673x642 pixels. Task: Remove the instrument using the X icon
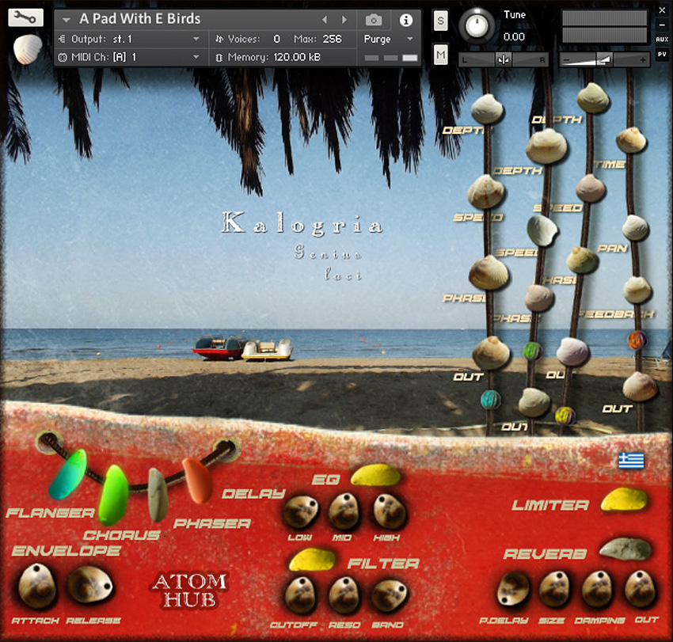tap(662, 11)
